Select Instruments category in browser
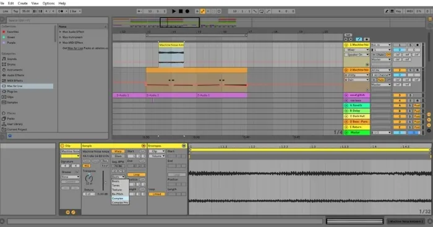Viewport: 433px width, 227px height. [x=15, y=70]
